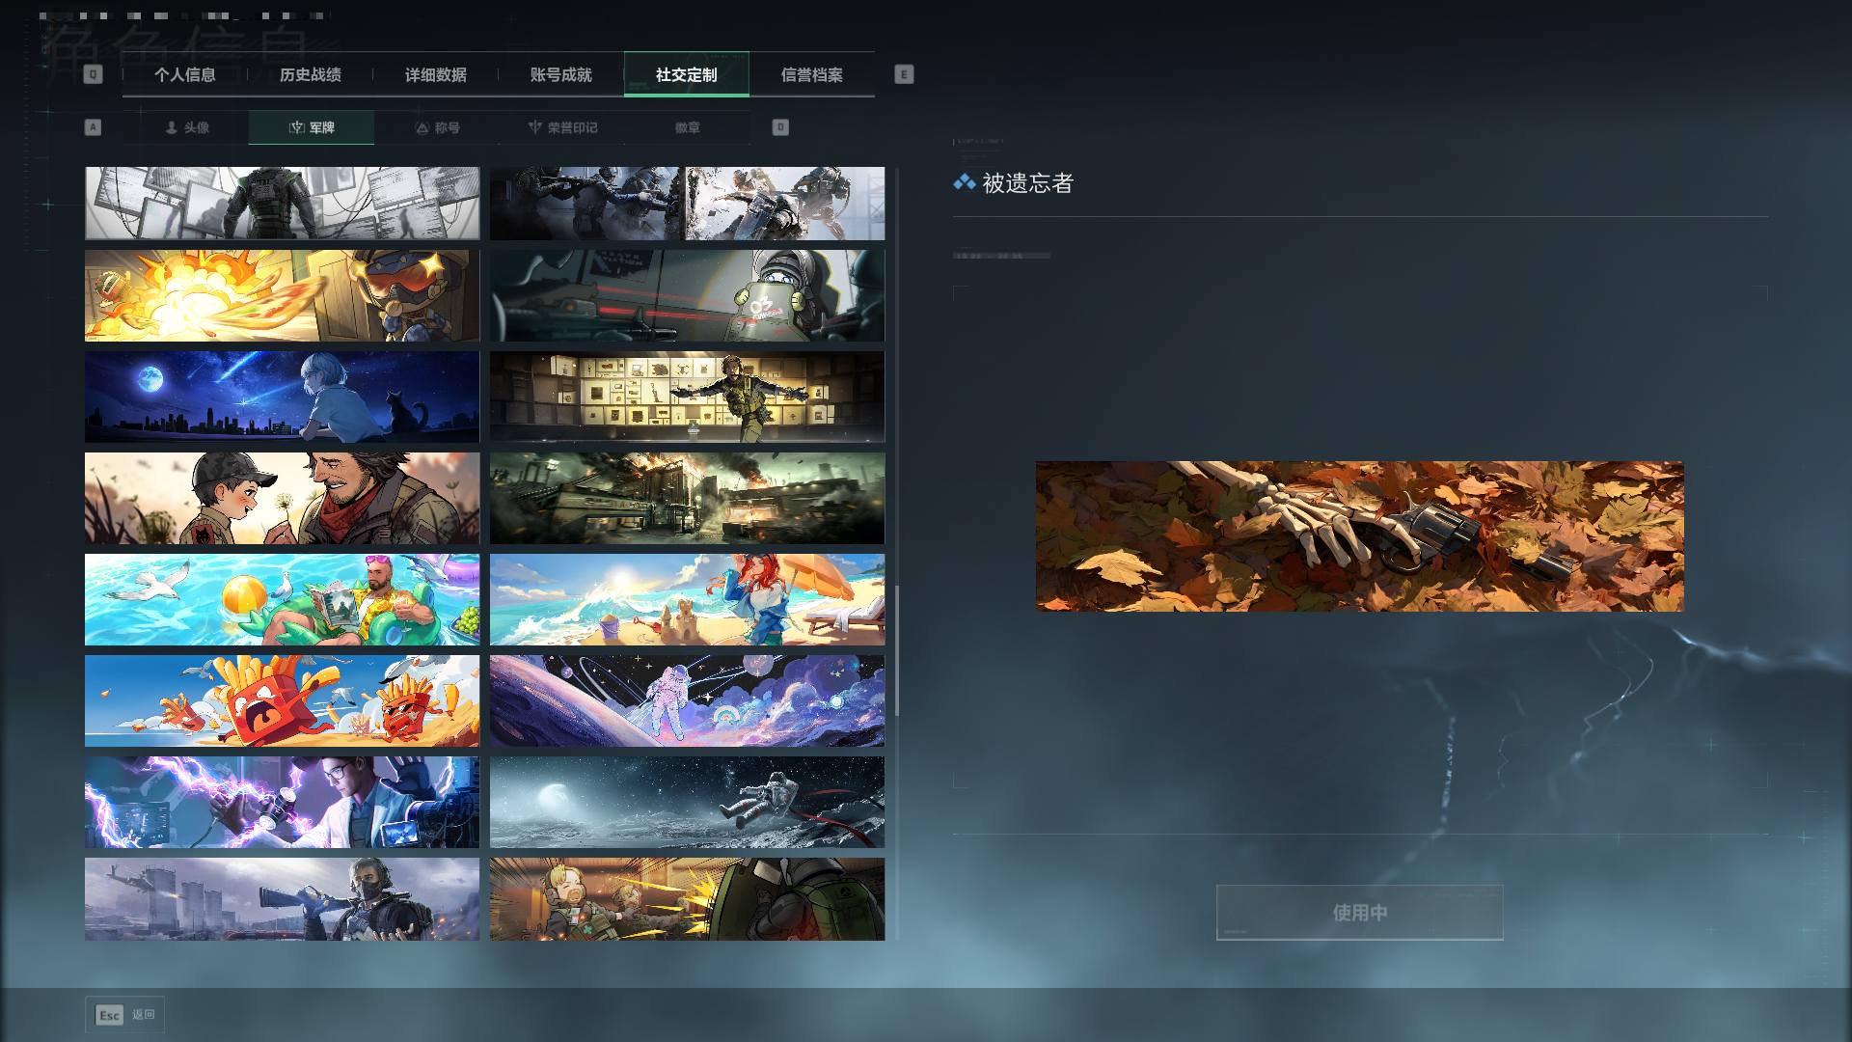Open the 信誉档案 tab
The image size is (1852, 1042).
tap(812, 74)
